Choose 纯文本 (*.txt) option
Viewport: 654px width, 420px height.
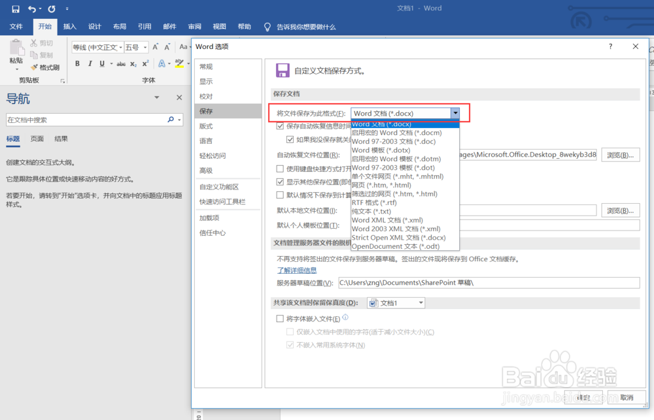(405, 211)
